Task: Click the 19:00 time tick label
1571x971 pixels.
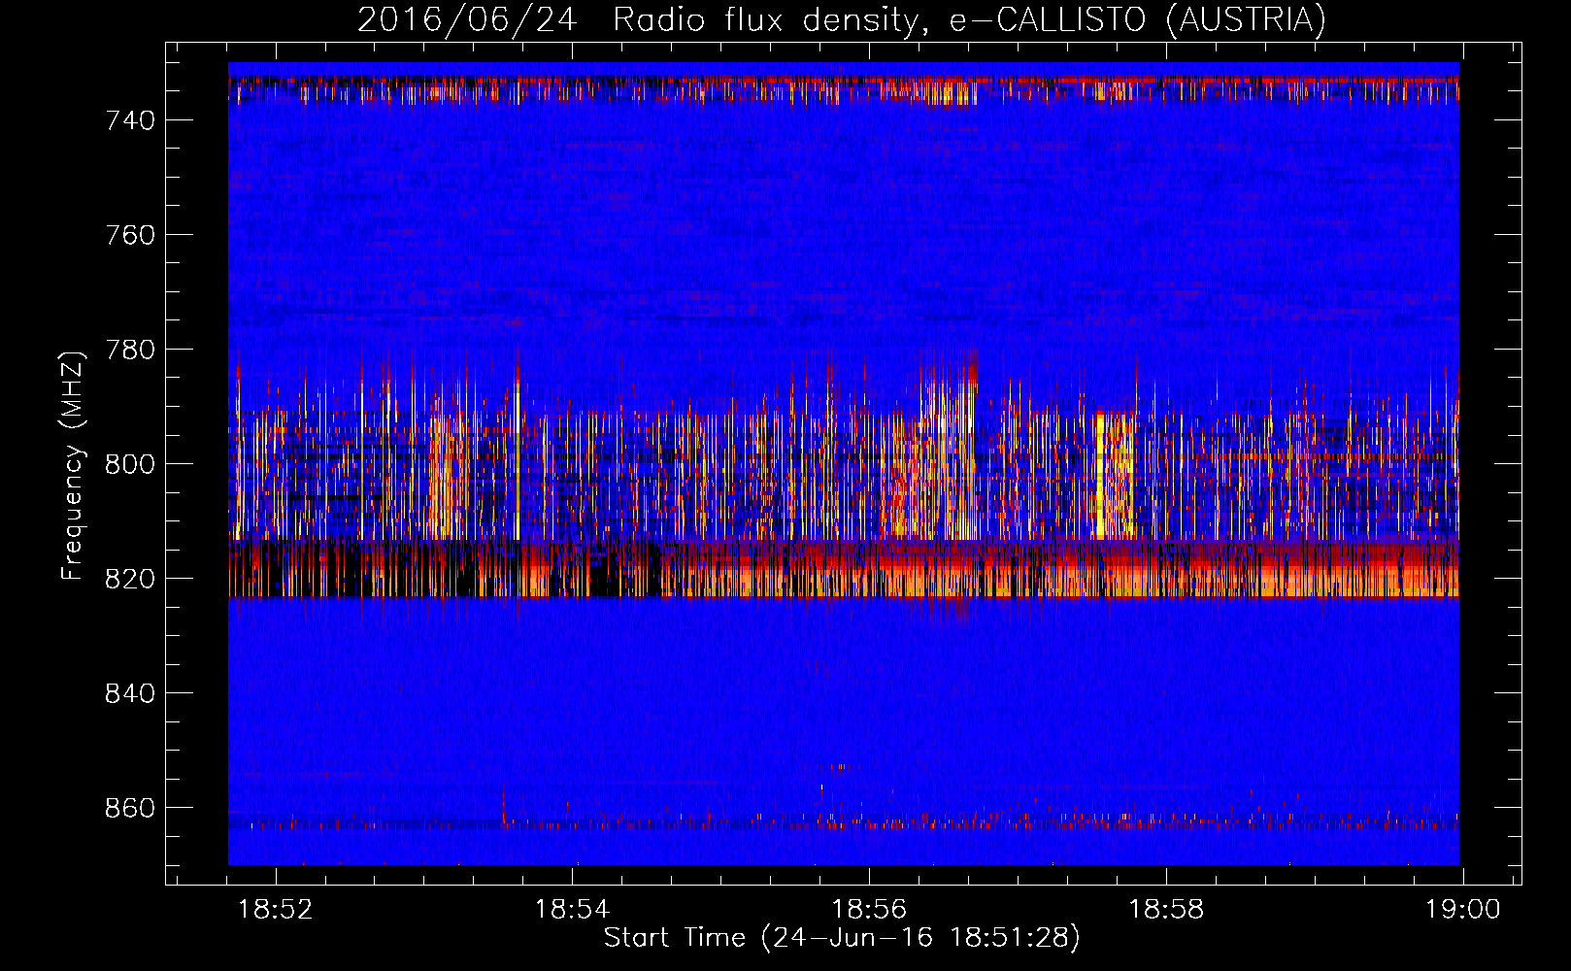Action: point(1462,910)
